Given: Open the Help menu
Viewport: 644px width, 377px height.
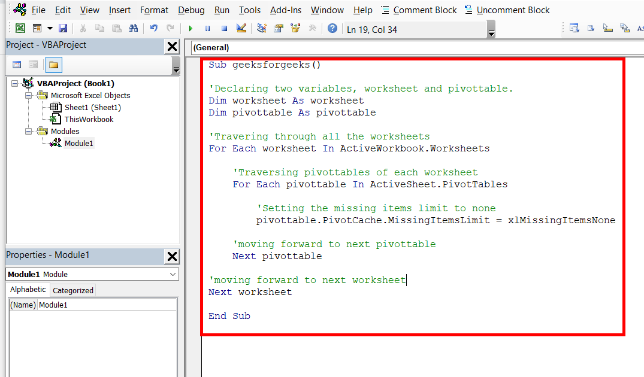Looking at the screenshot, I should (x=362, y=10).
